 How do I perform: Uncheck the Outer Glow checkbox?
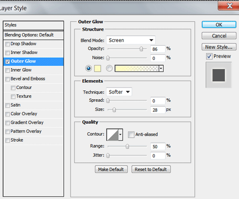click(x=7, y=62)
